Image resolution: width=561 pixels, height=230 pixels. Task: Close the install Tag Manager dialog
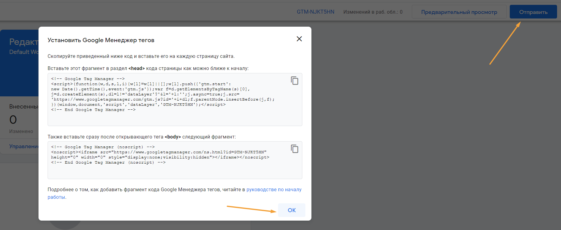pos(299,39)
